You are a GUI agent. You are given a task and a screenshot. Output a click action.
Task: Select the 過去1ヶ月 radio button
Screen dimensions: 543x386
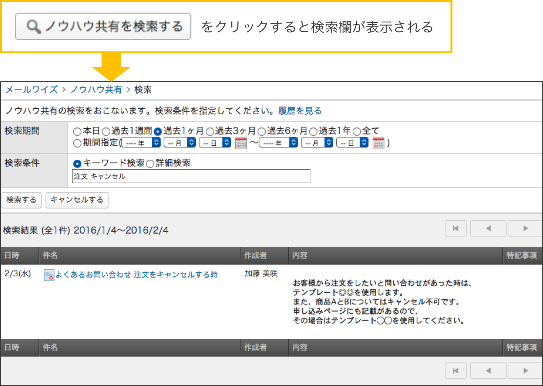click(158, 132)
